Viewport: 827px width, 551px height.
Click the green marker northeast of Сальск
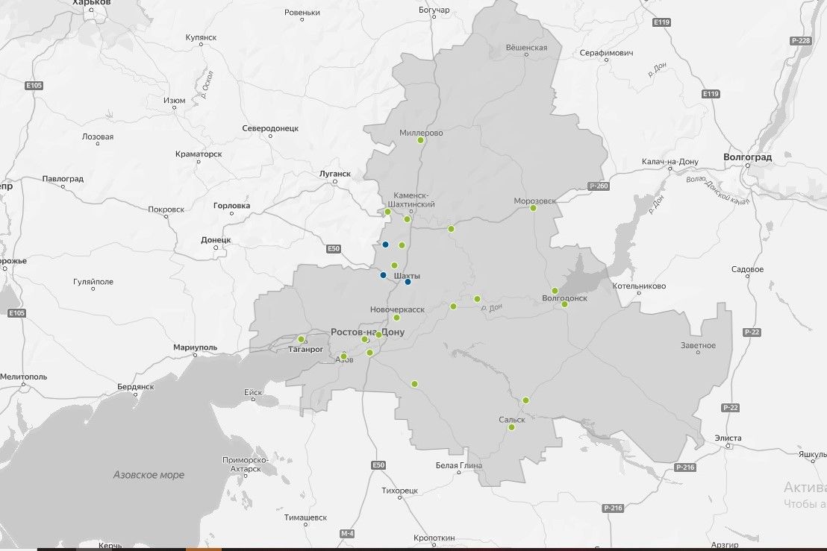tap(525, 400)
